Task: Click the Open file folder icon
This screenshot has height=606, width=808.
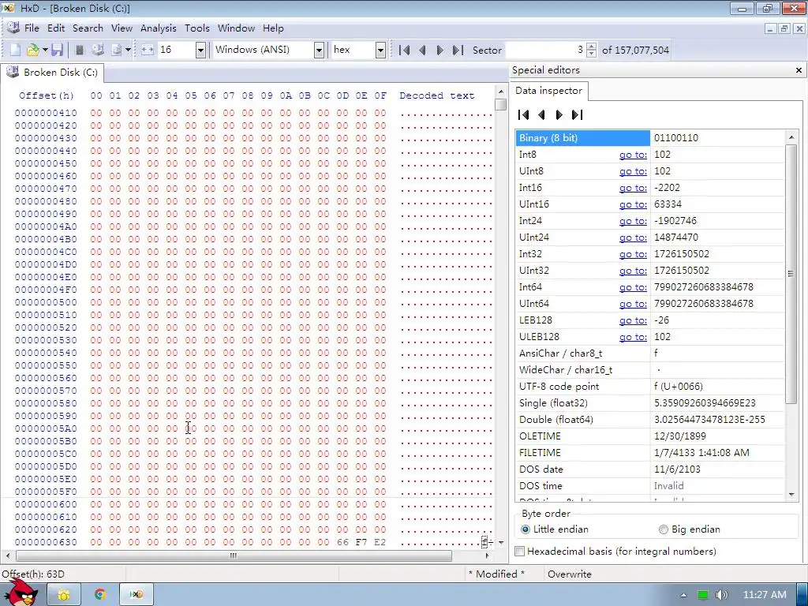Action: [33, 50]
